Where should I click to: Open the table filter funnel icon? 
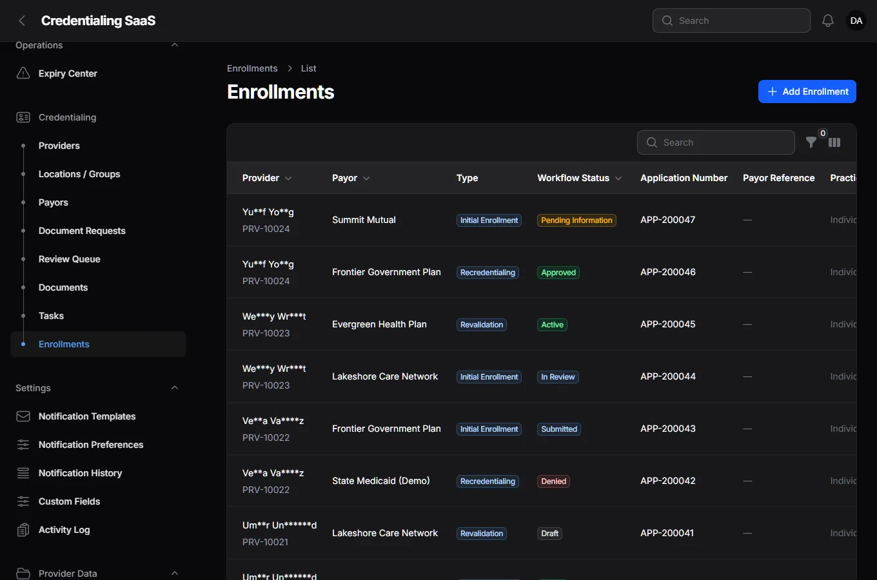[x=811, y=142]
